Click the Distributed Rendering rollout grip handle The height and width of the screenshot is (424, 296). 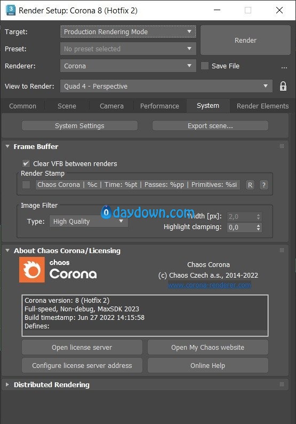pos(282,384)
